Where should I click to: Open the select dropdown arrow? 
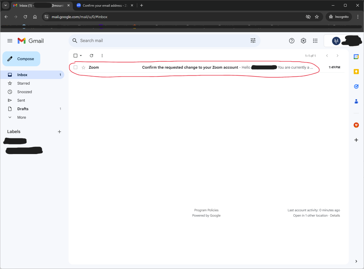[81, 56]
